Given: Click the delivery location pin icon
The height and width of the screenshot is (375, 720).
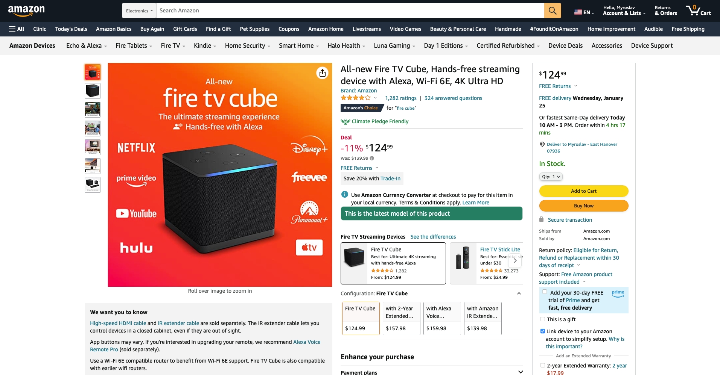Looking at the screenshot, I should pyautogui.click(x=542, y=144).
